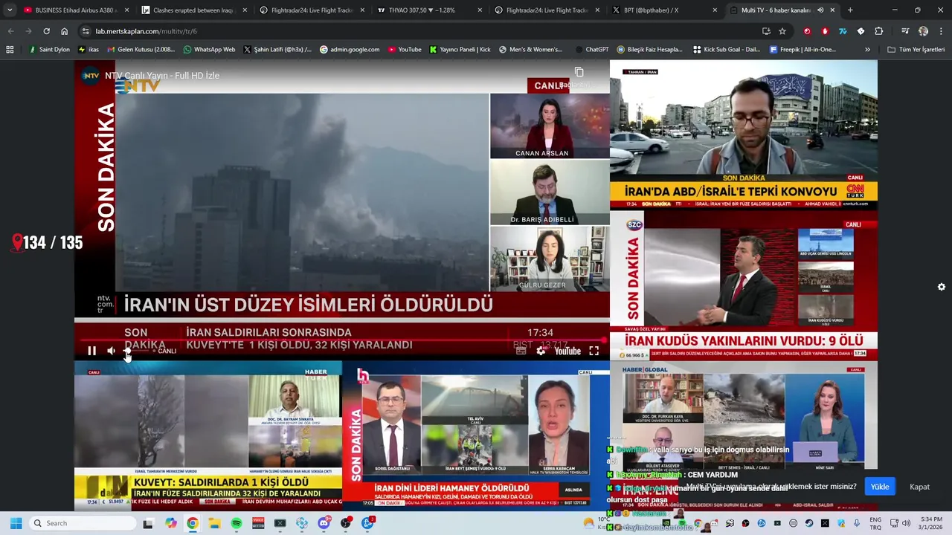Viewport: 952px width, 535px height.
Task: Open the YouTube logo link in the player
Action: coord(567,351)
